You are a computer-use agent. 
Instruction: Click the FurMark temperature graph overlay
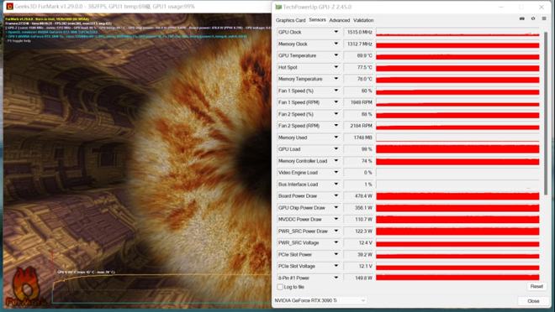tap(161, 287)
